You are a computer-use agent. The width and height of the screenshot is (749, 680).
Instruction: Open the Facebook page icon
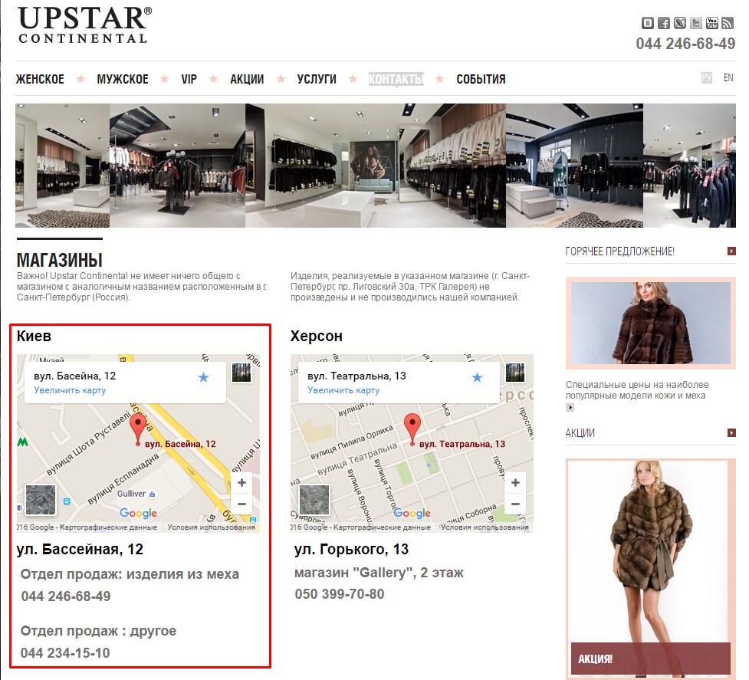point(664,23)
